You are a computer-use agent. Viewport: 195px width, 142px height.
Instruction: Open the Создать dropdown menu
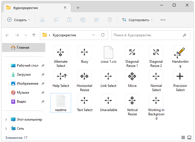pyautogui.click(x=19, y=20)
